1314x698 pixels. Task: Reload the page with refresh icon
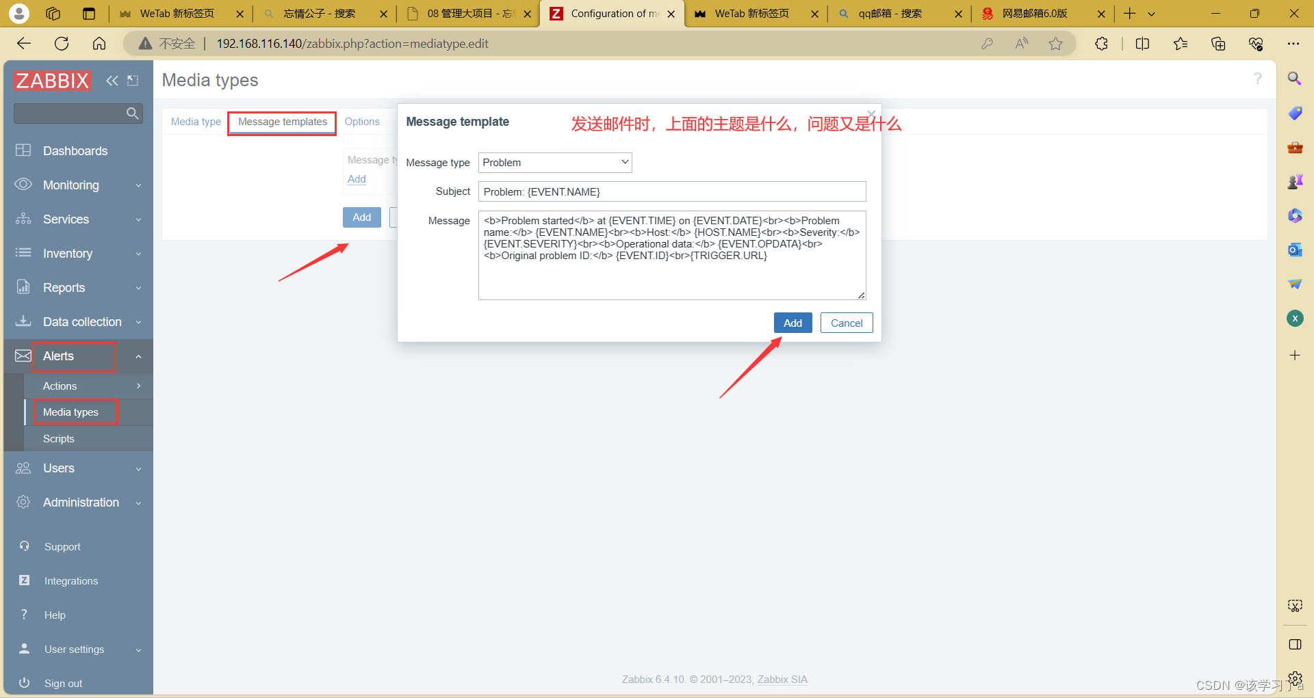(x=62, y=44)
